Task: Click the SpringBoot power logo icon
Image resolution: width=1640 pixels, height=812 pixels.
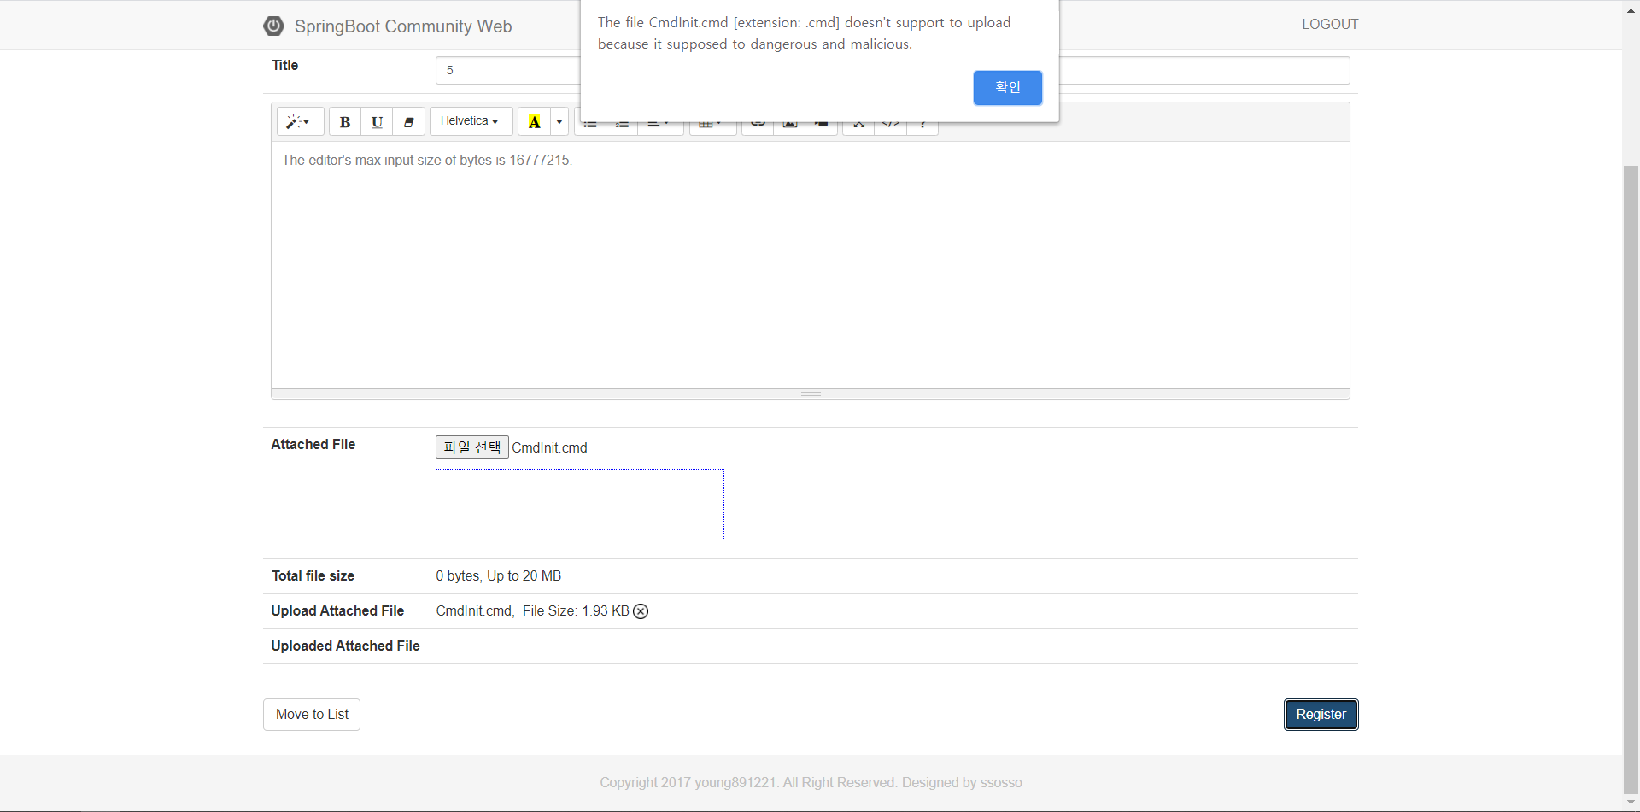Action: [x=273, y=26]
